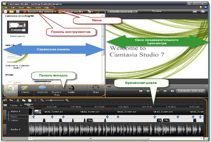The height and width of the screenshot is (142, 211).
Task: Open the preview dimensions Shrink to fit dropdown
Action: (x=122, y=11)
